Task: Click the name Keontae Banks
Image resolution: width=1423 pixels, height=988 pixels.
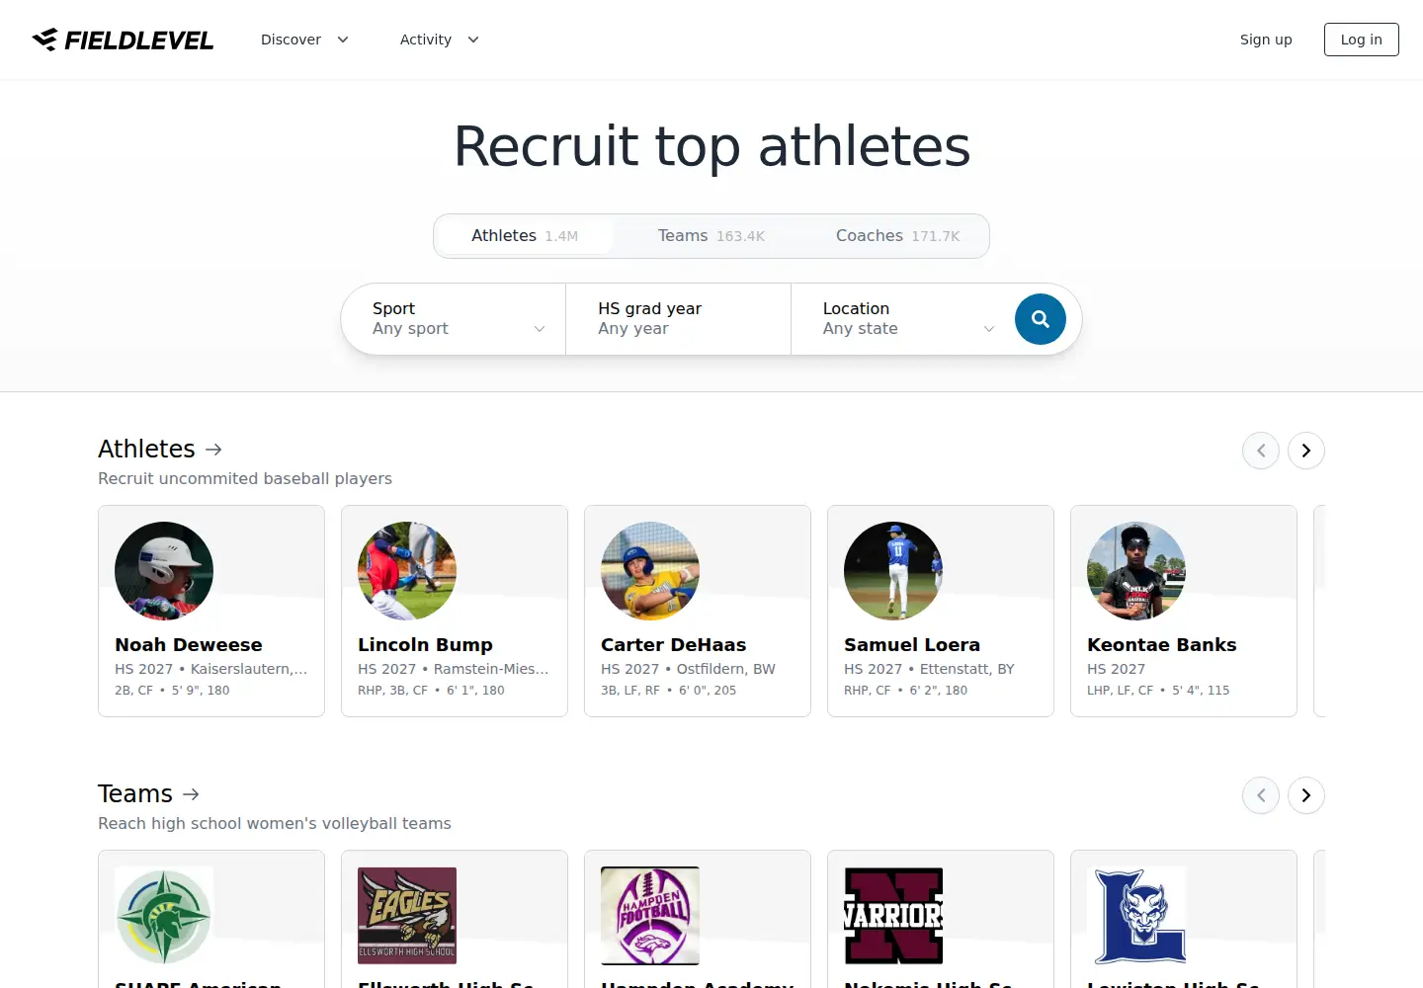Action: point(1162,645)
